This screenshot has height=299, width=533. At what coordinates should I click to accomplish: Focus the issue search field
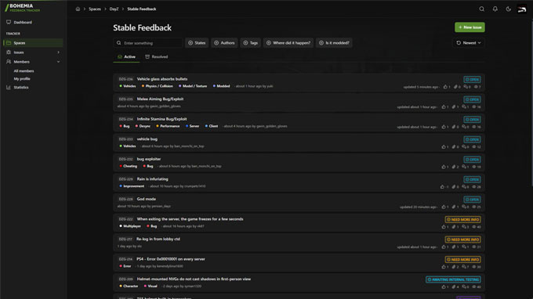pos(148,43)
